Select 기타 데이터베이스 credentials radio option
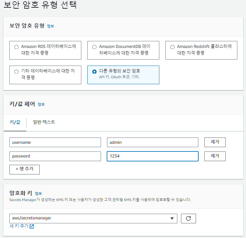 pyautogui.click(x=16, y=72)
